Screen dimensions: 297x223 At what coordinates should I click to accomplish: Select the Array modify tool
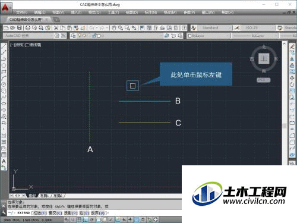[292, 72]
